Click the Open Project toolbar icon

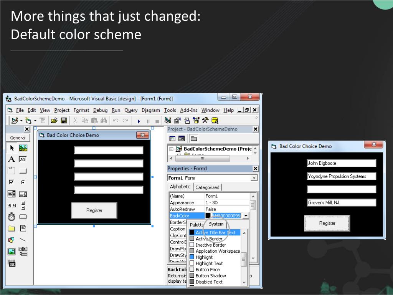[x=54, y=121]
